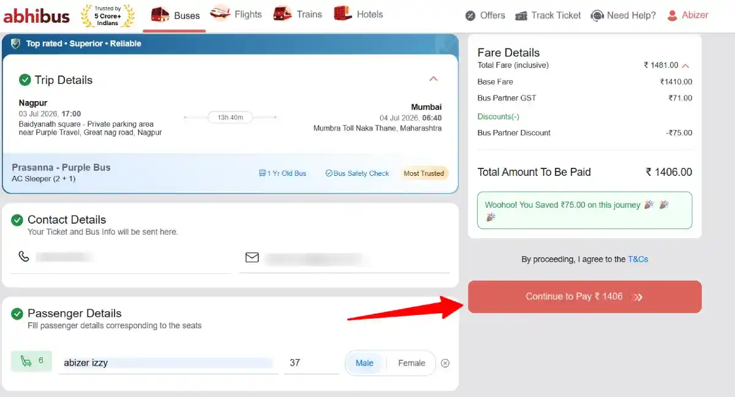Click the 13h 40m duration pill
This screenshot has height=397, width=735.
[x=230, y=117]
